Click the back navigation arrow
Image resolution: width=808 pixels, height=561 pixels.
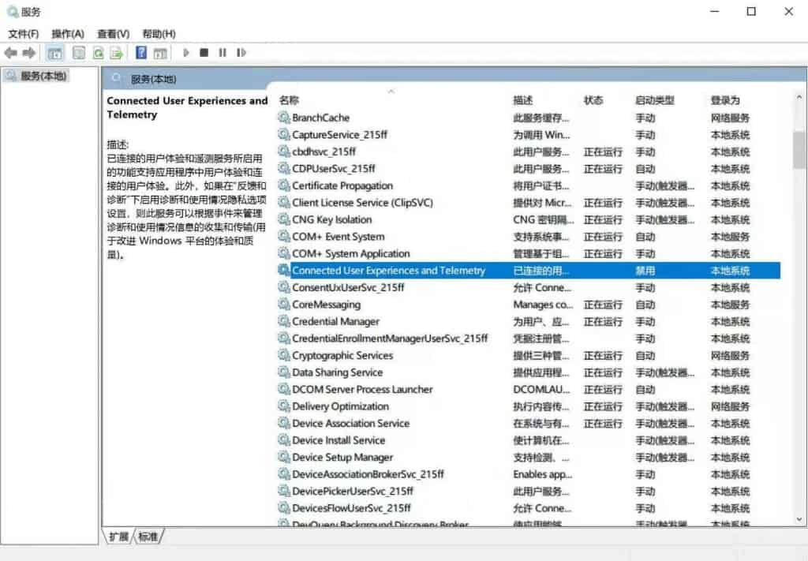tap(10, 53)
